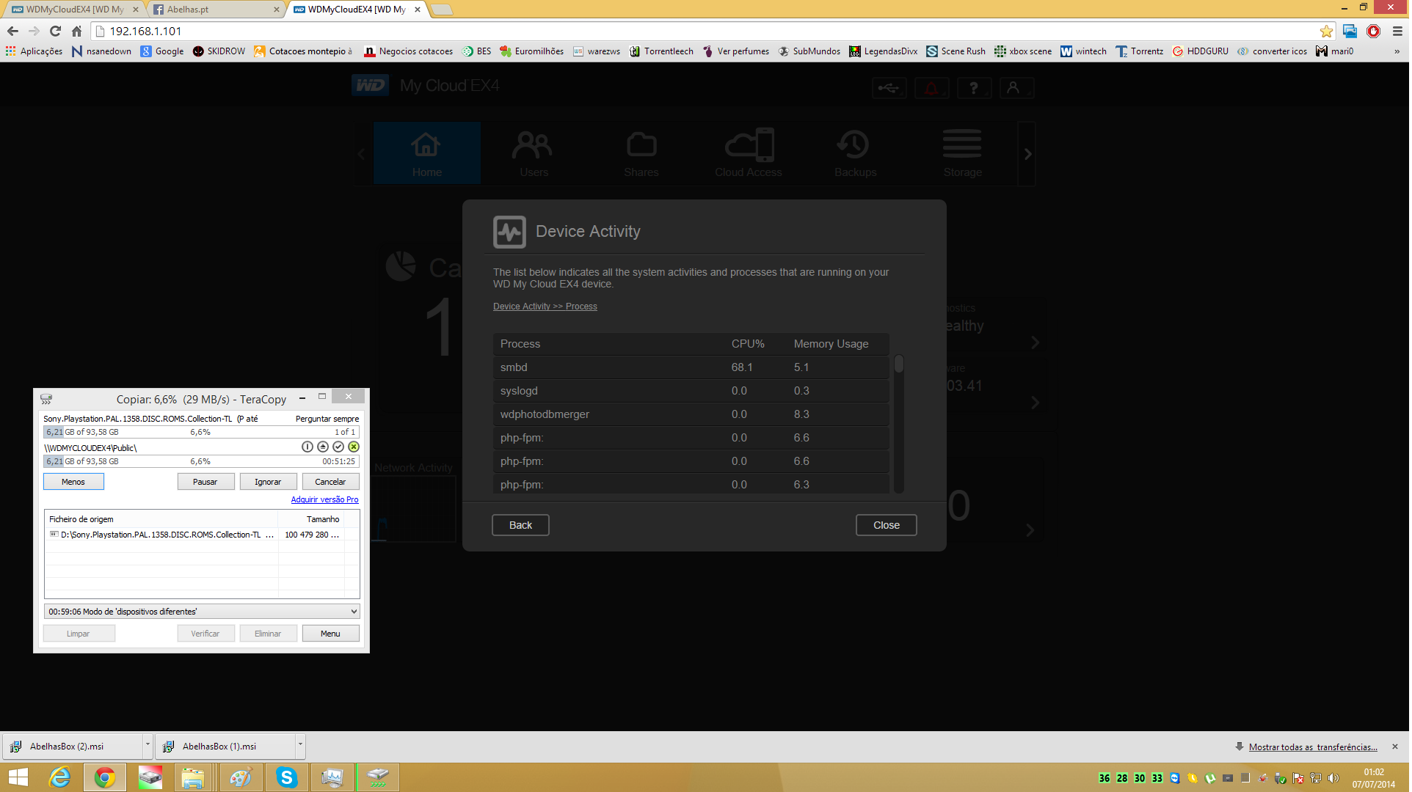Click the Chrome home icon
Viewport: 1412px width, 792px height.
pyautogui.click(x=76, y=32)
